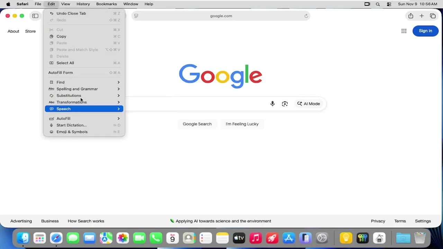The height and width of the screenshot is (249, 443).
Task: Expand the Substitutions submenu
Action: pyautogui.click(x=84, y=95)
